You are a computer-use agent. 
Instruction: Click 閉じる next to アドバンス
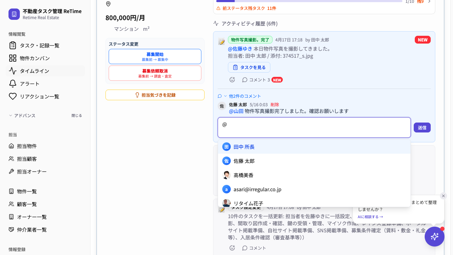76,115
